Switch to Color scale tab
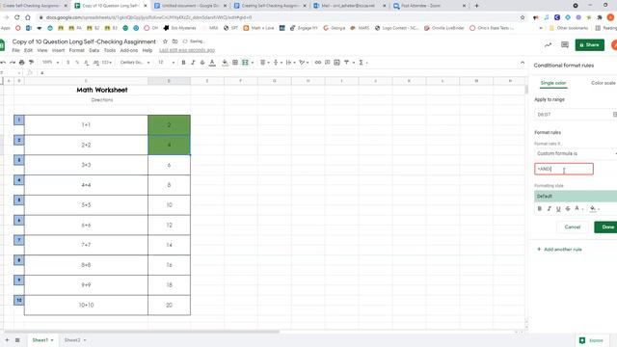Image resolution: width=617 pixels, height=347 pixels. click(x=603, y=83)
